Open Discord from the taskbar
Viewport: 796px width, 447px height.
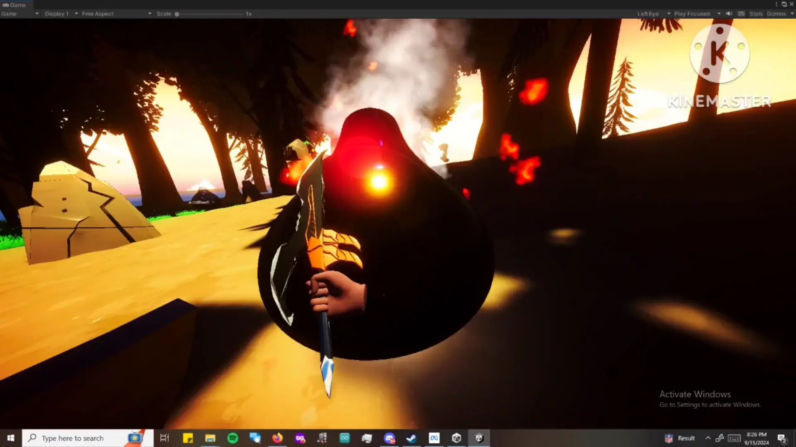389,438
